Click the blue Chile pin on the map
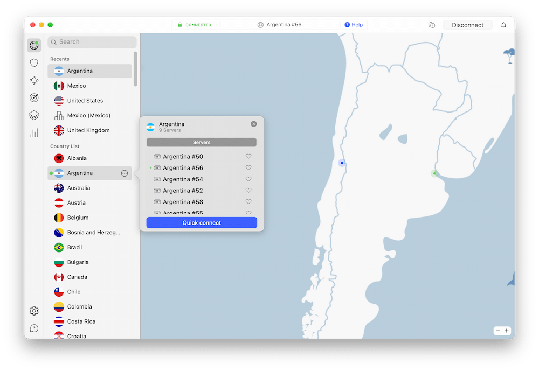The width and height of the screenshot is (539, 371). tap(342, 163)
